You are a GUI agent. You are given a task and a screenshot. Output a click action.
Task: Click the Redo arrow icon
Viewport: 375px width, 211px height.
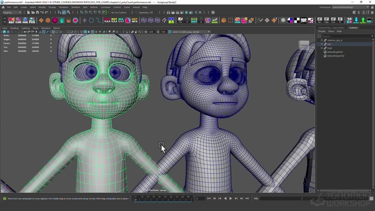pyautogui.click(x=47, y=12)
